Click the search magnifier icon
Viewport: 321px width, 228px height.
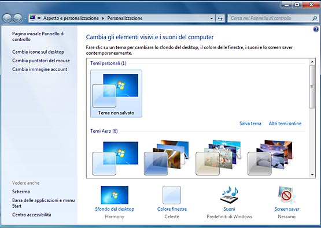pyautogui.click(x=314, y=18)
